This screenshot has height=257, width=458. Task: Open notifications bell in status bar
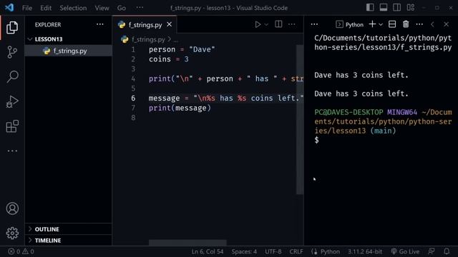447,251
